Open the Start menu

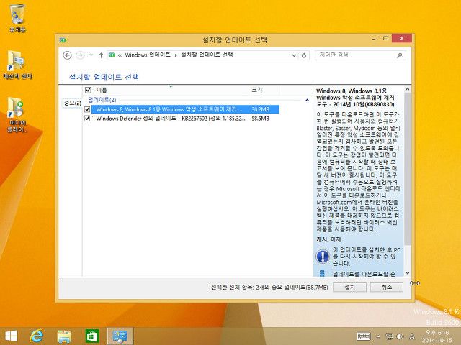click(12, 336)
